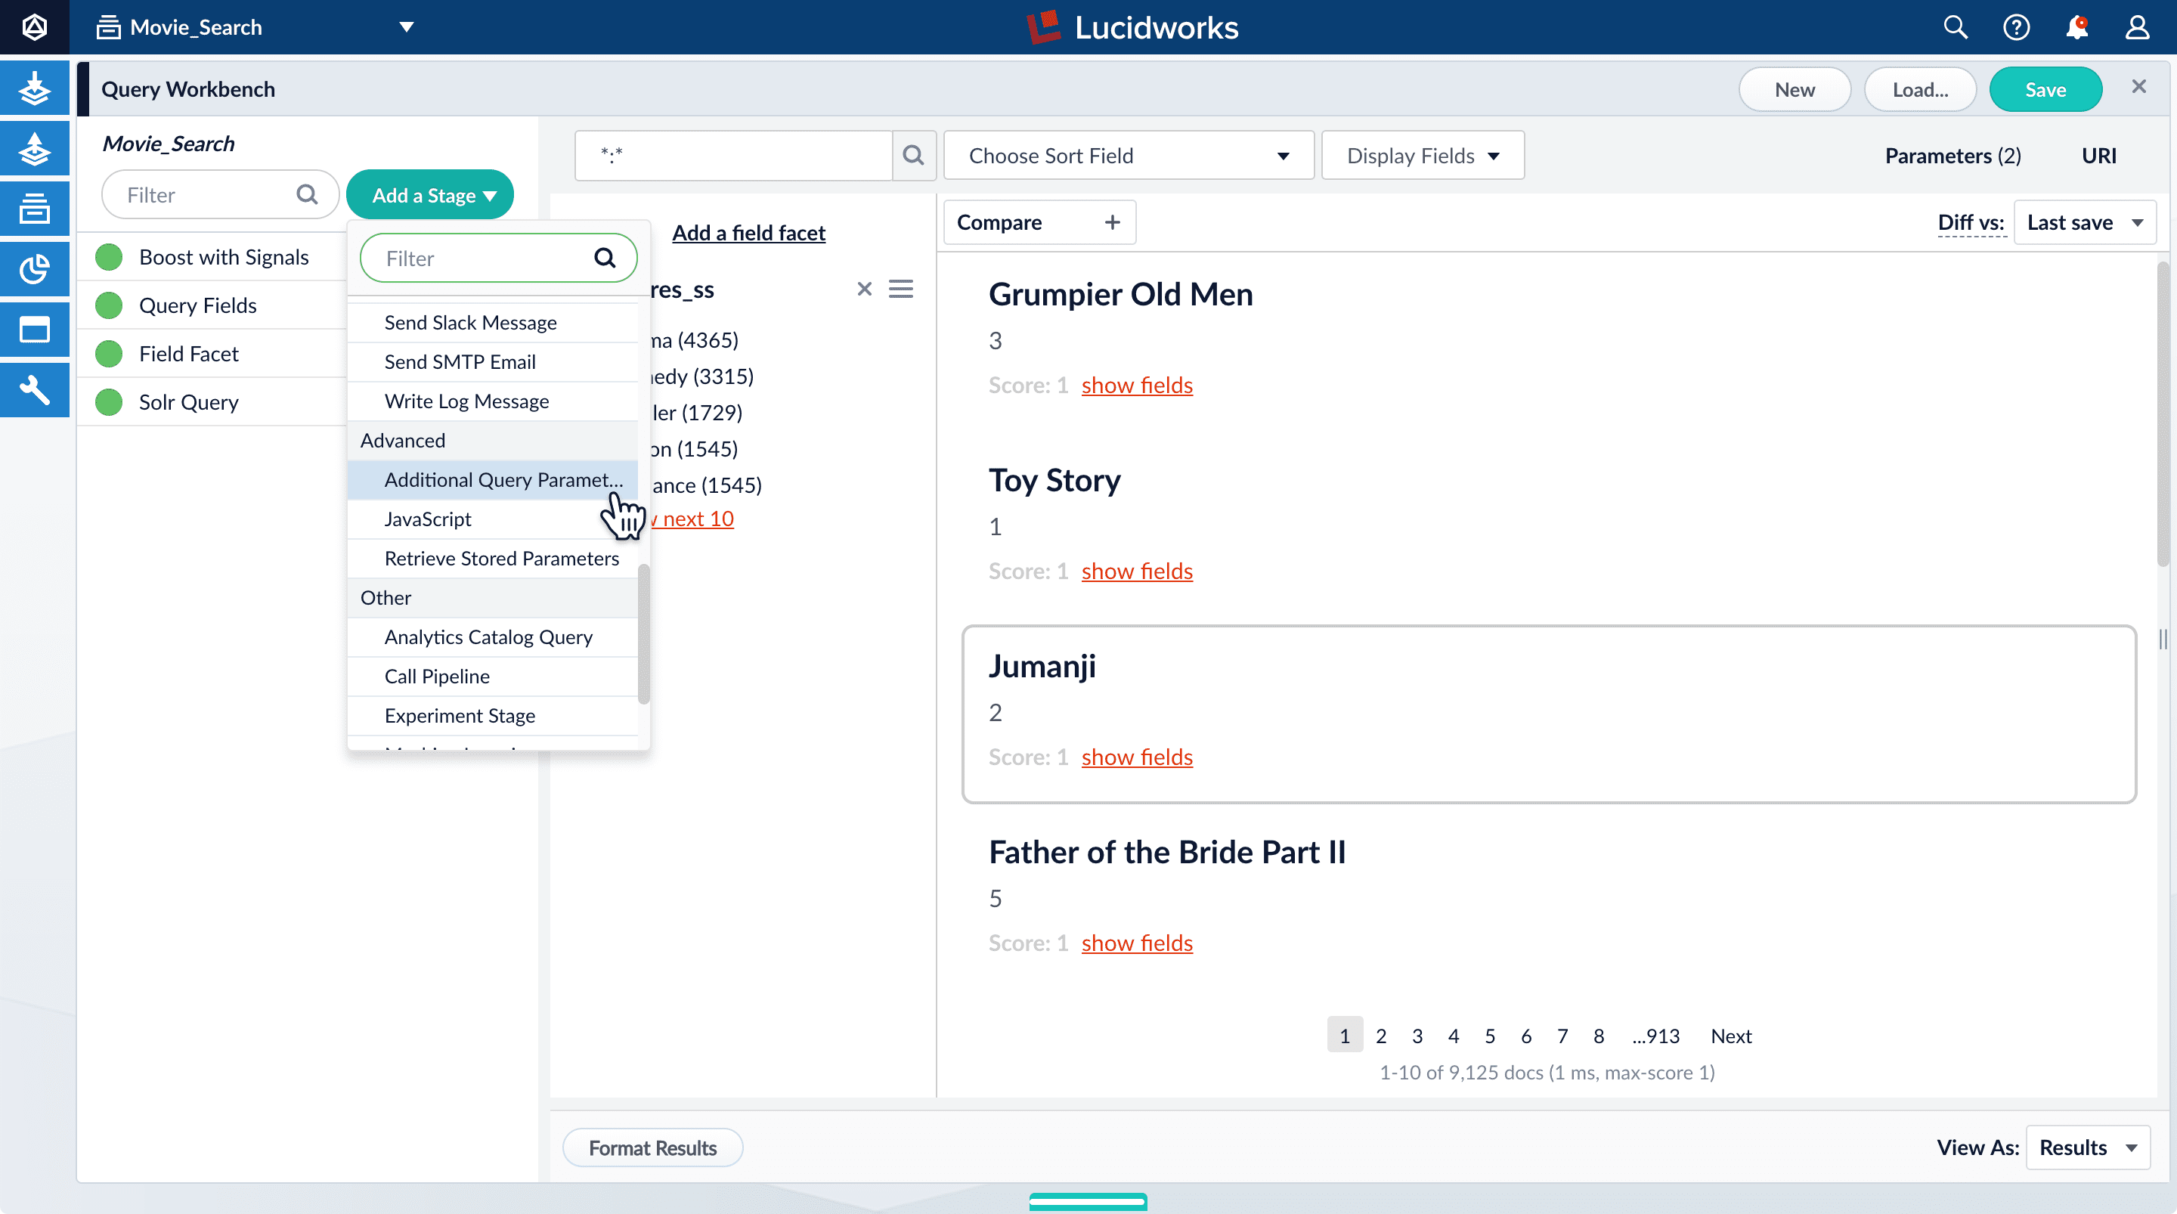Open the user account icon
Viewport: 2177px width, 1214px height.
[x=2137, y=27]
